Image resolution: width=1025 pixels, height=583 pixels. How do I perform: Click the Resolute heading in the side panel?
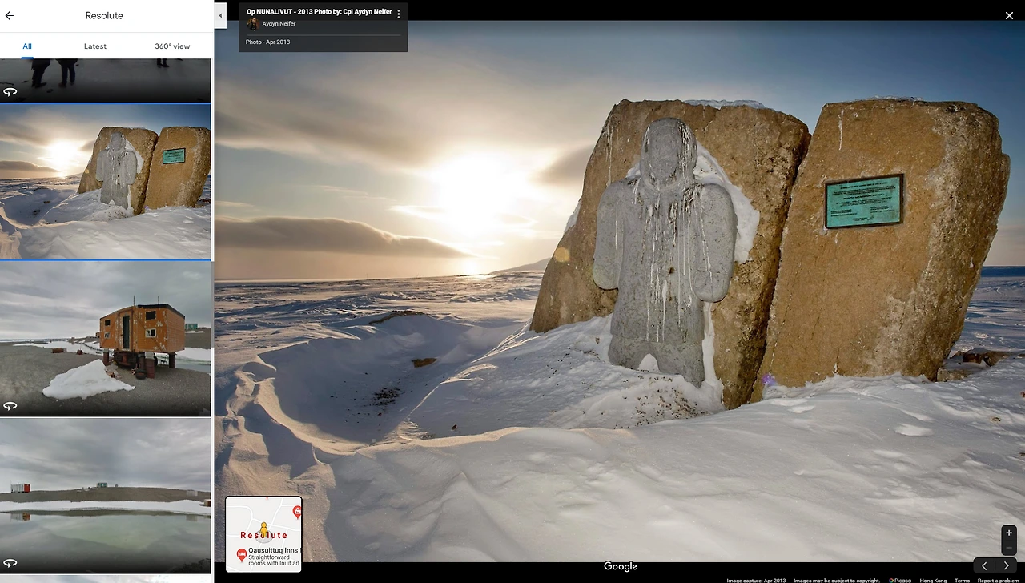click(x=104, y=15)
